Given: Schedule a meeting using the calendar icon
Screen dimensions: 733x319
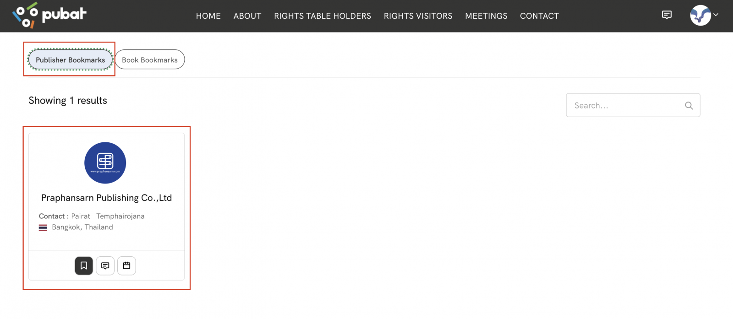Looking at the screenshot, I should pos(126,265).
